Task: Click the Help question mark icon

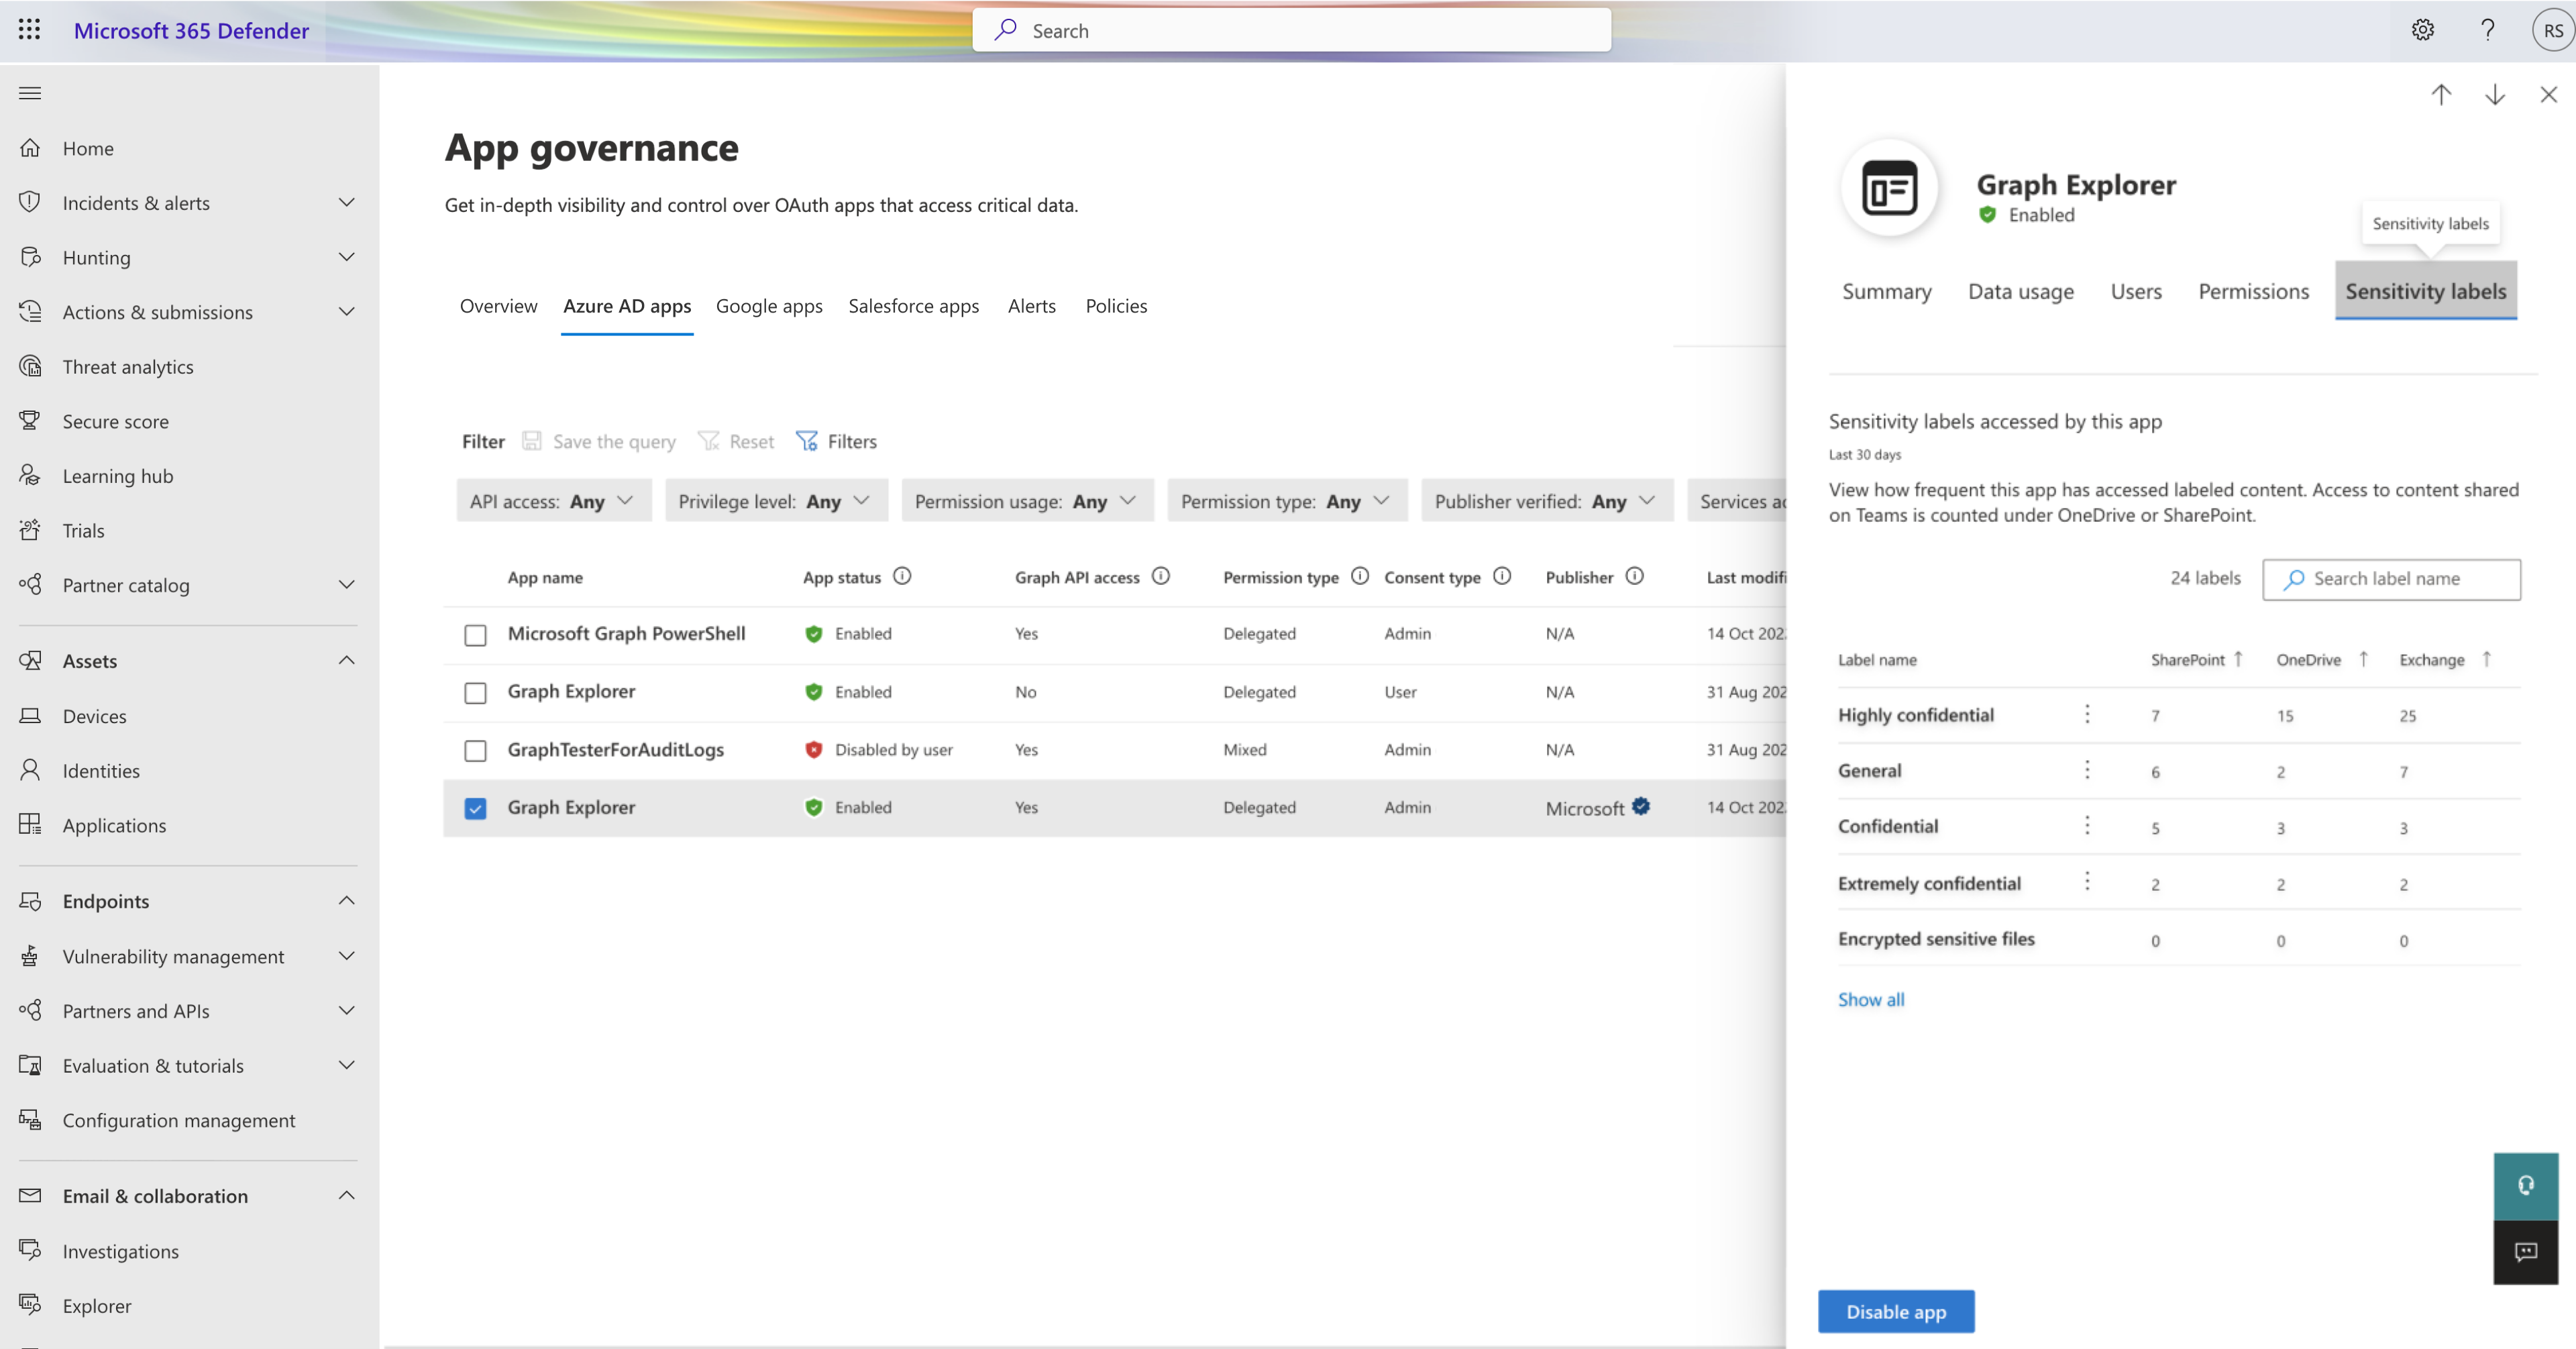Action: 2485,29
